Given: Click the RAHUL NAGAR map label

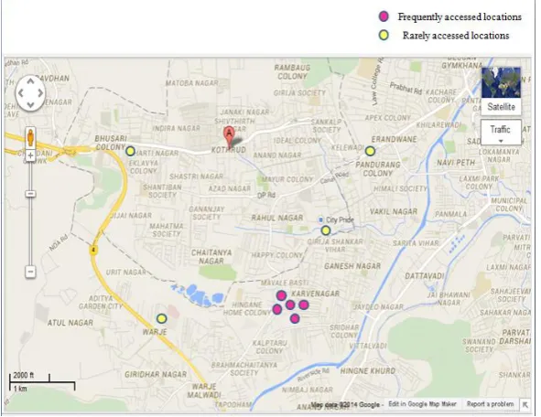Looking at the screenshot, I should [277, 218].
